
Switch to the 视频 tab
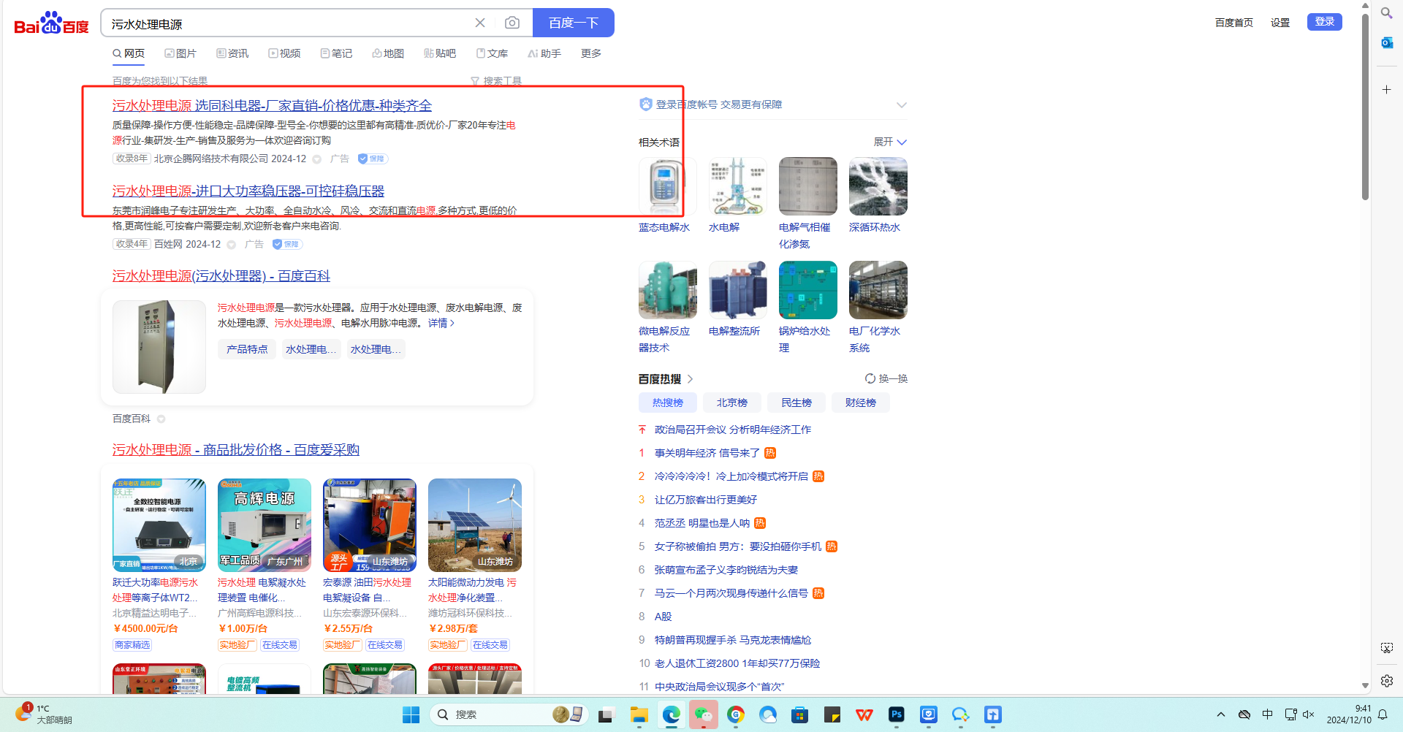point(284,53)
